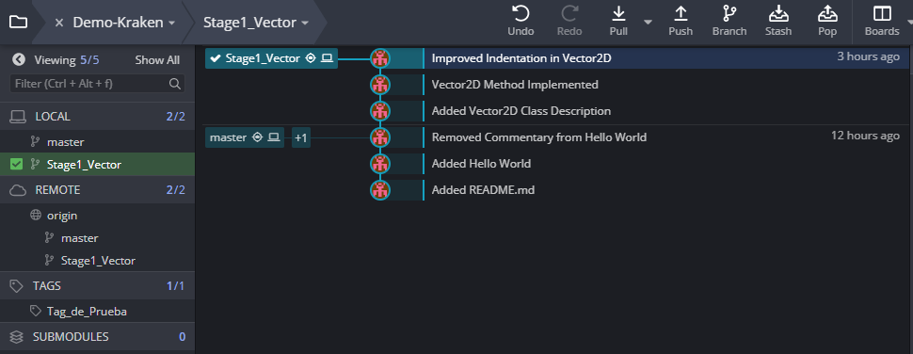
Task: Click the Show All link
Action: (x=157, y=60)
